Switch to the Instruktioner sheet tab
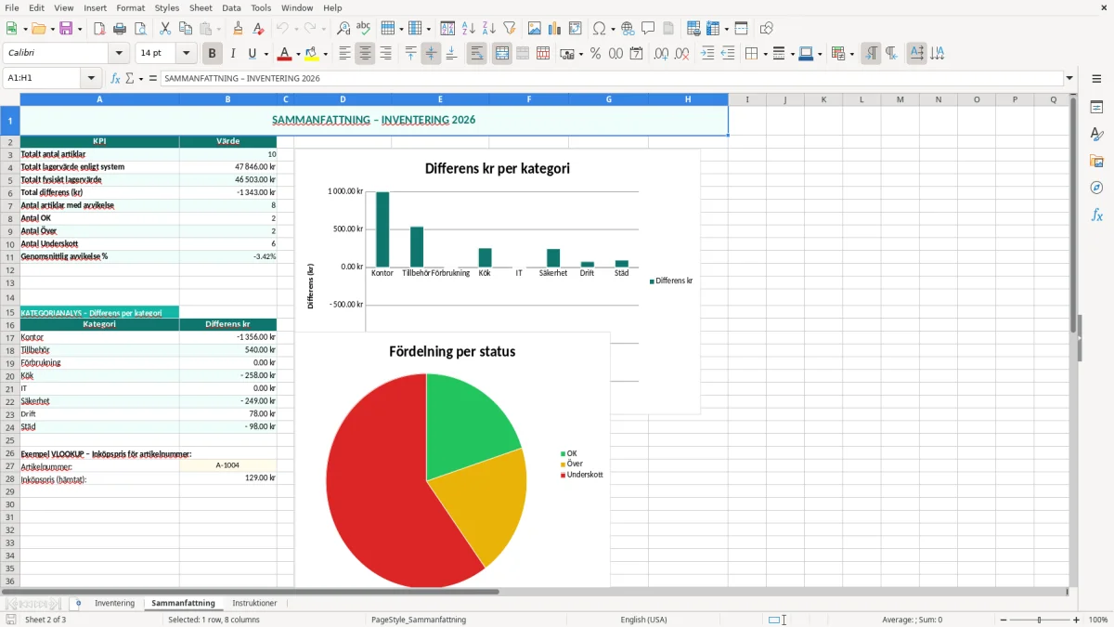Screen dimensions: 1114x627 254,603
